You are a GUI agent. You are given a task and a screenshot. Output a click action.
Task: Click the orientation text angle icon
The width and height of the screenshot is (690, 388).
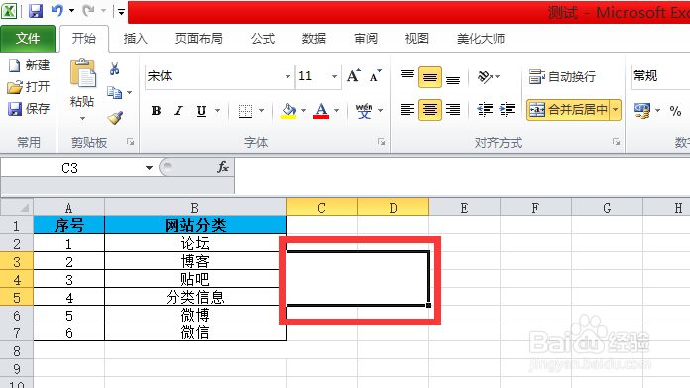tap(485, 77)
